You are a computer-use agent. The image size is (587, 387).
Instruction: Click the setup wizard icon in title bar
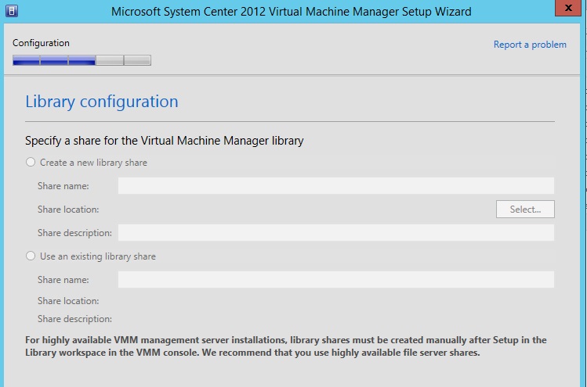(9, 11)
